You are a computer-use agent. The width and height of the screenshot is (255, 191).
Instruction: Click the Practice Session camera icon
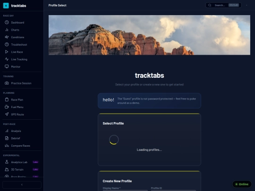(x=7, y=83)
